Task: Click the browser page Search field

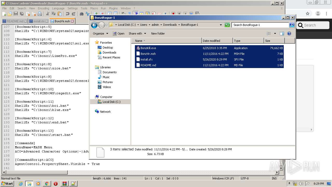Action: (x=313, y=25)
